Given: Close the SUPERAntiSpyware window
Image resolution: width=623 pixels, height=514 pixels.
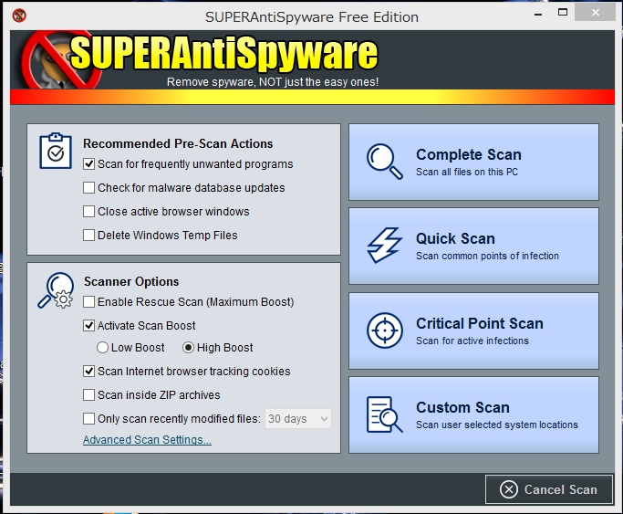Looking at the screenshot, I should (x=596, y=13).
